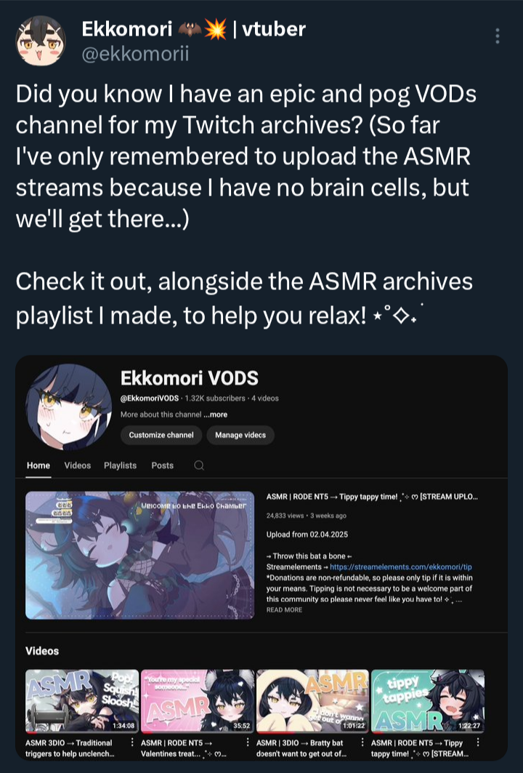Switch to the Videos tab
The width and height of the screenshot is (523, 773).
tap(77, 465)
